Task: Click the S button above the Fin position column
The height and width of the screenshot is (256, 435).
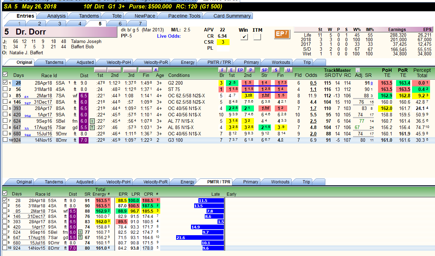Action: (x=276, y=70)
